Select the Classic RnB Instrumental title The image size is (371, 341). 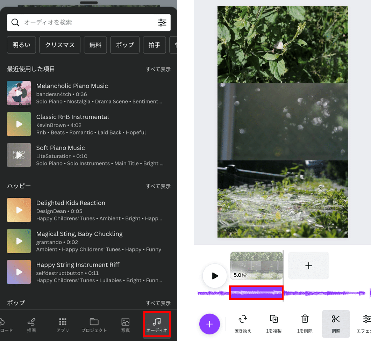pos(72,117)
